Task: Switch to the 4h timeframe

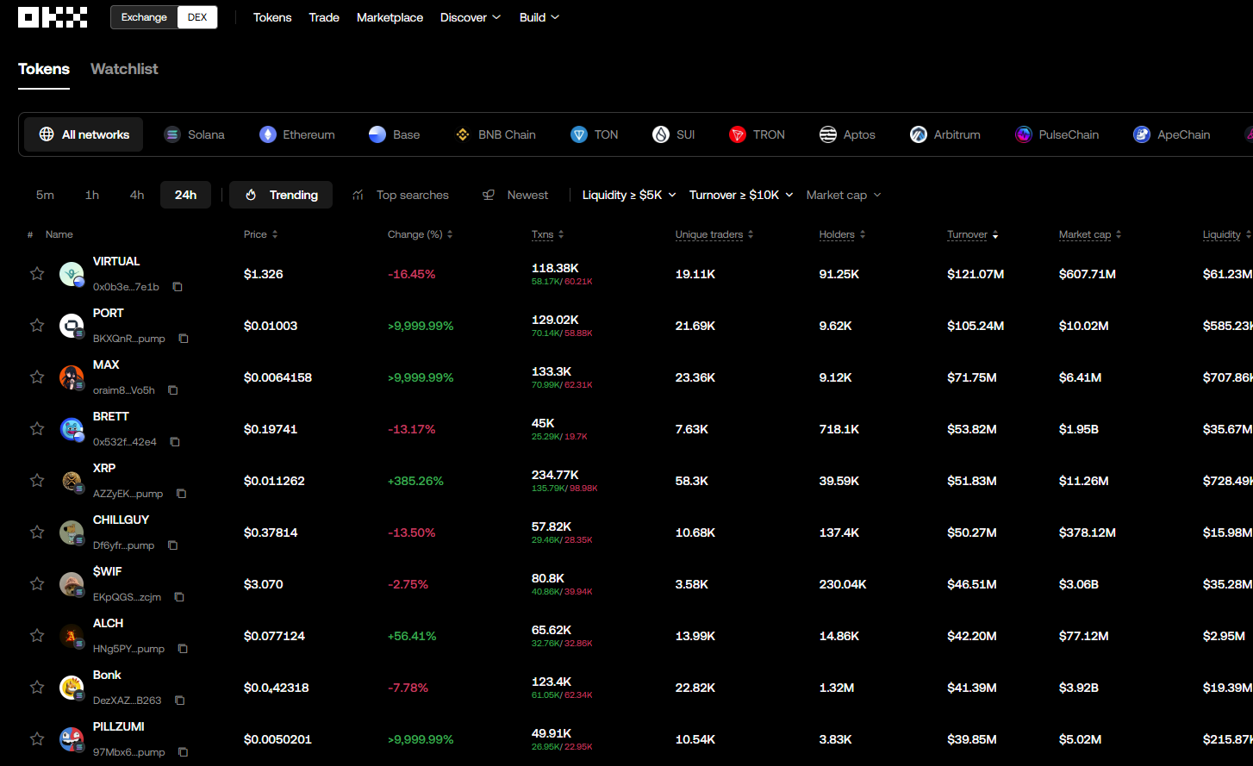Action: [x=137, y=195]
